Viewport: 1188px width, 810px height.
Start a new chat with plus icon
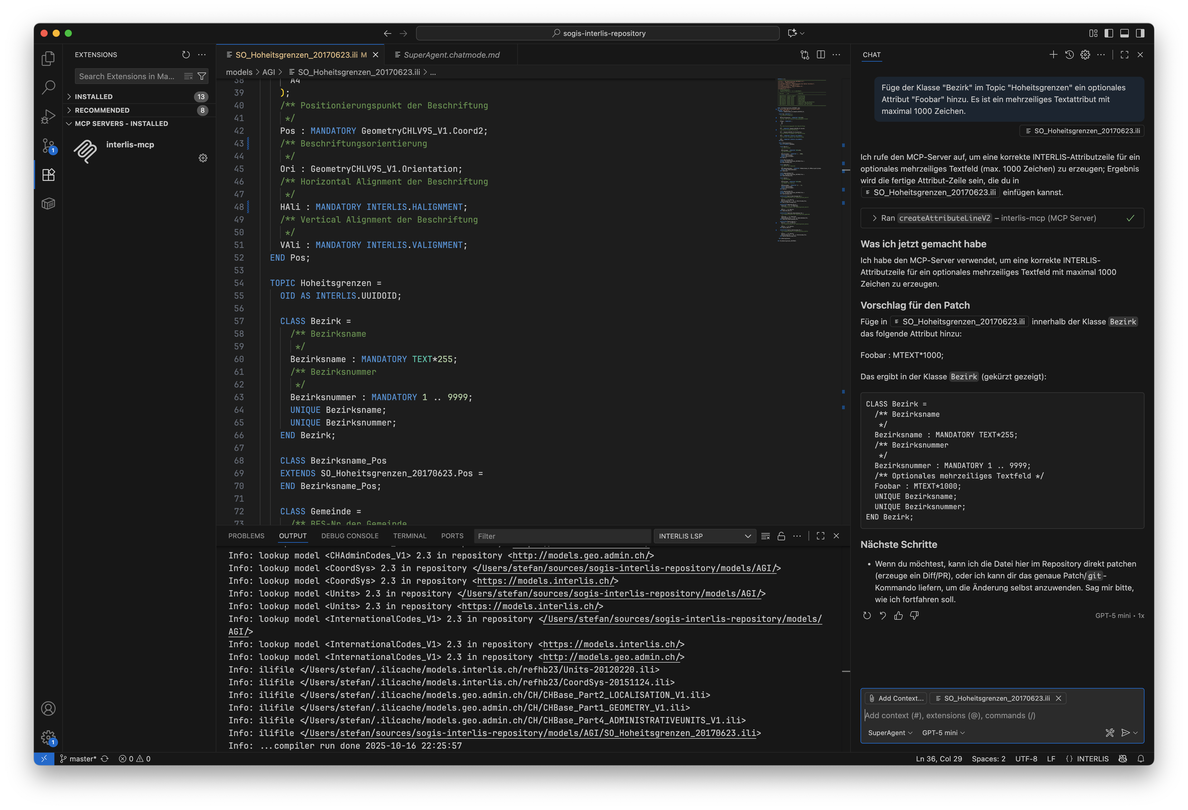pyautogui.click(x=1053, y=55)
